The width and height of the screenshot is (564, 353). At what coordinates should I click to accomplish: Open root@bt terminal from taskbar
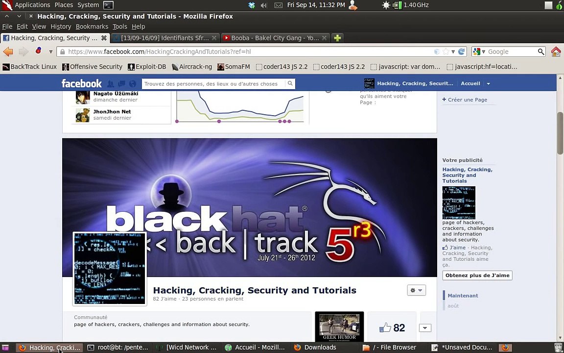[118, 348]
